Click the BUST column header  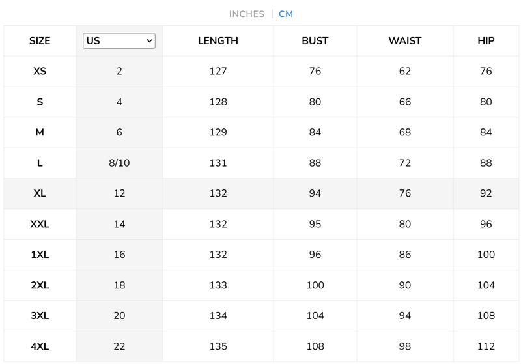[x=315, y=41]
